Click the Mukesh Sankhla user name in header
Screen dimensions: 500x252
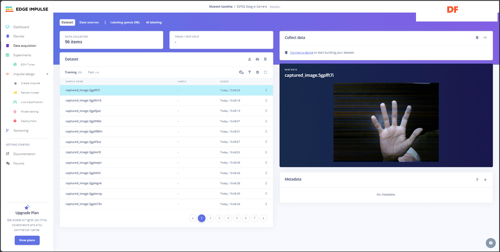click(x=221, y=7)
